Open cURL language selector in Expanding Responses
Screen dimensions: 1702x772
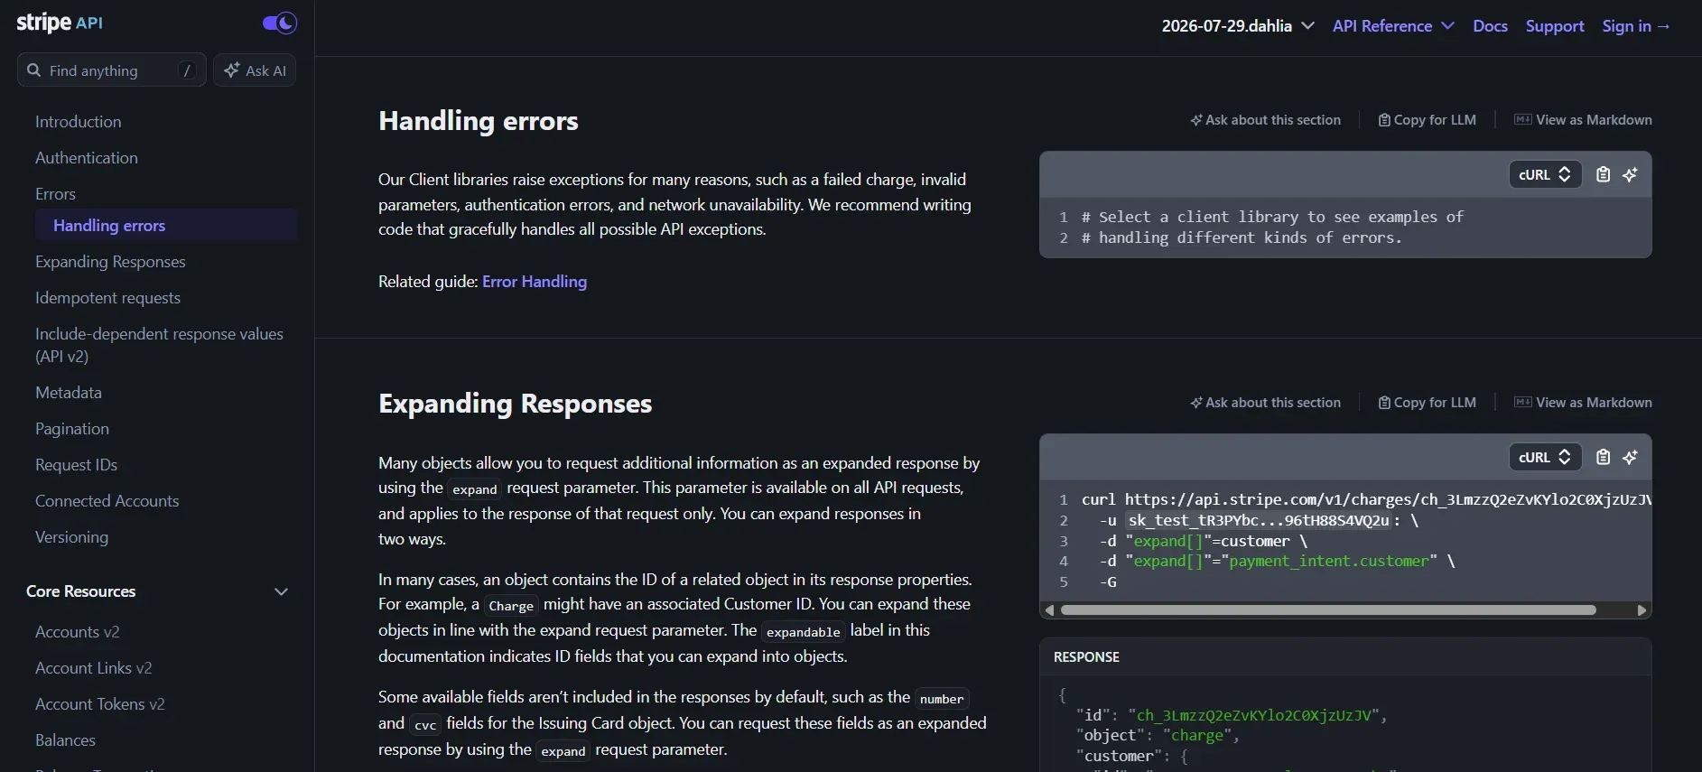pyautogui.click(x=1545, y=457)
